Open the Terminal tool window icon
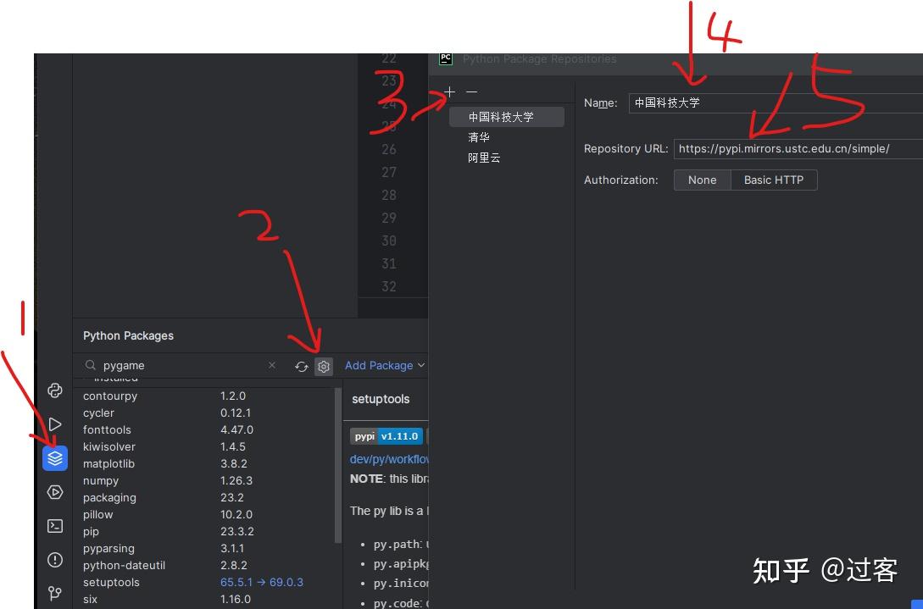 point(55,525)
